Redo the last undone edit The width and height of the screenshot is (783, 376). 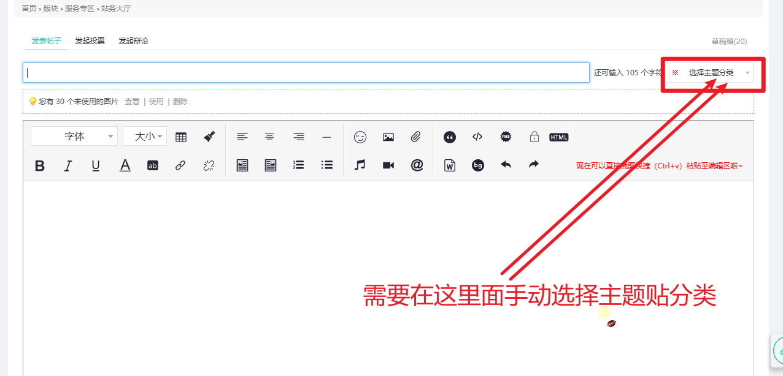pos(534,165)
